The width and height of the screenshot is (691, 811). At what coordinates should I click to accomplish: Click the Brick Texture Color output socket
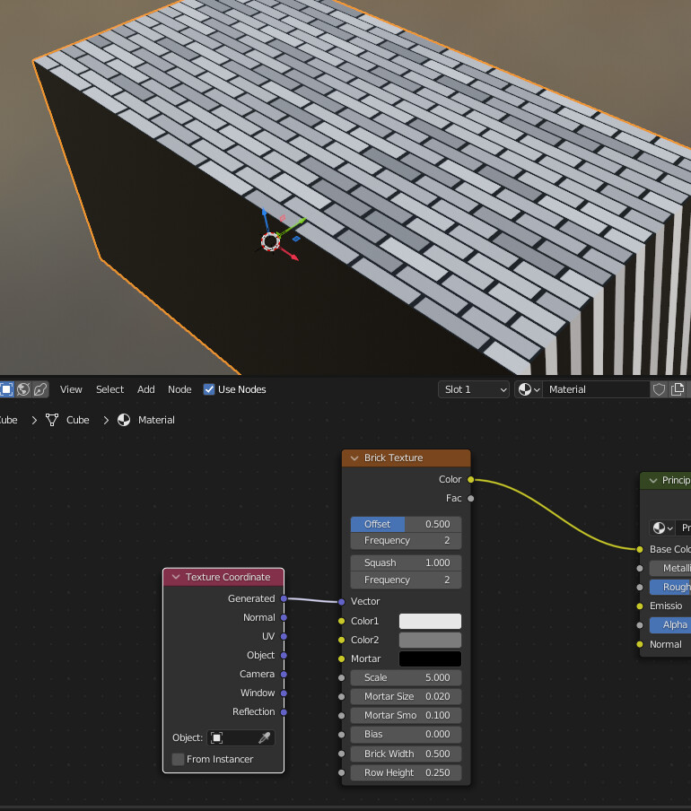point(470,479)
